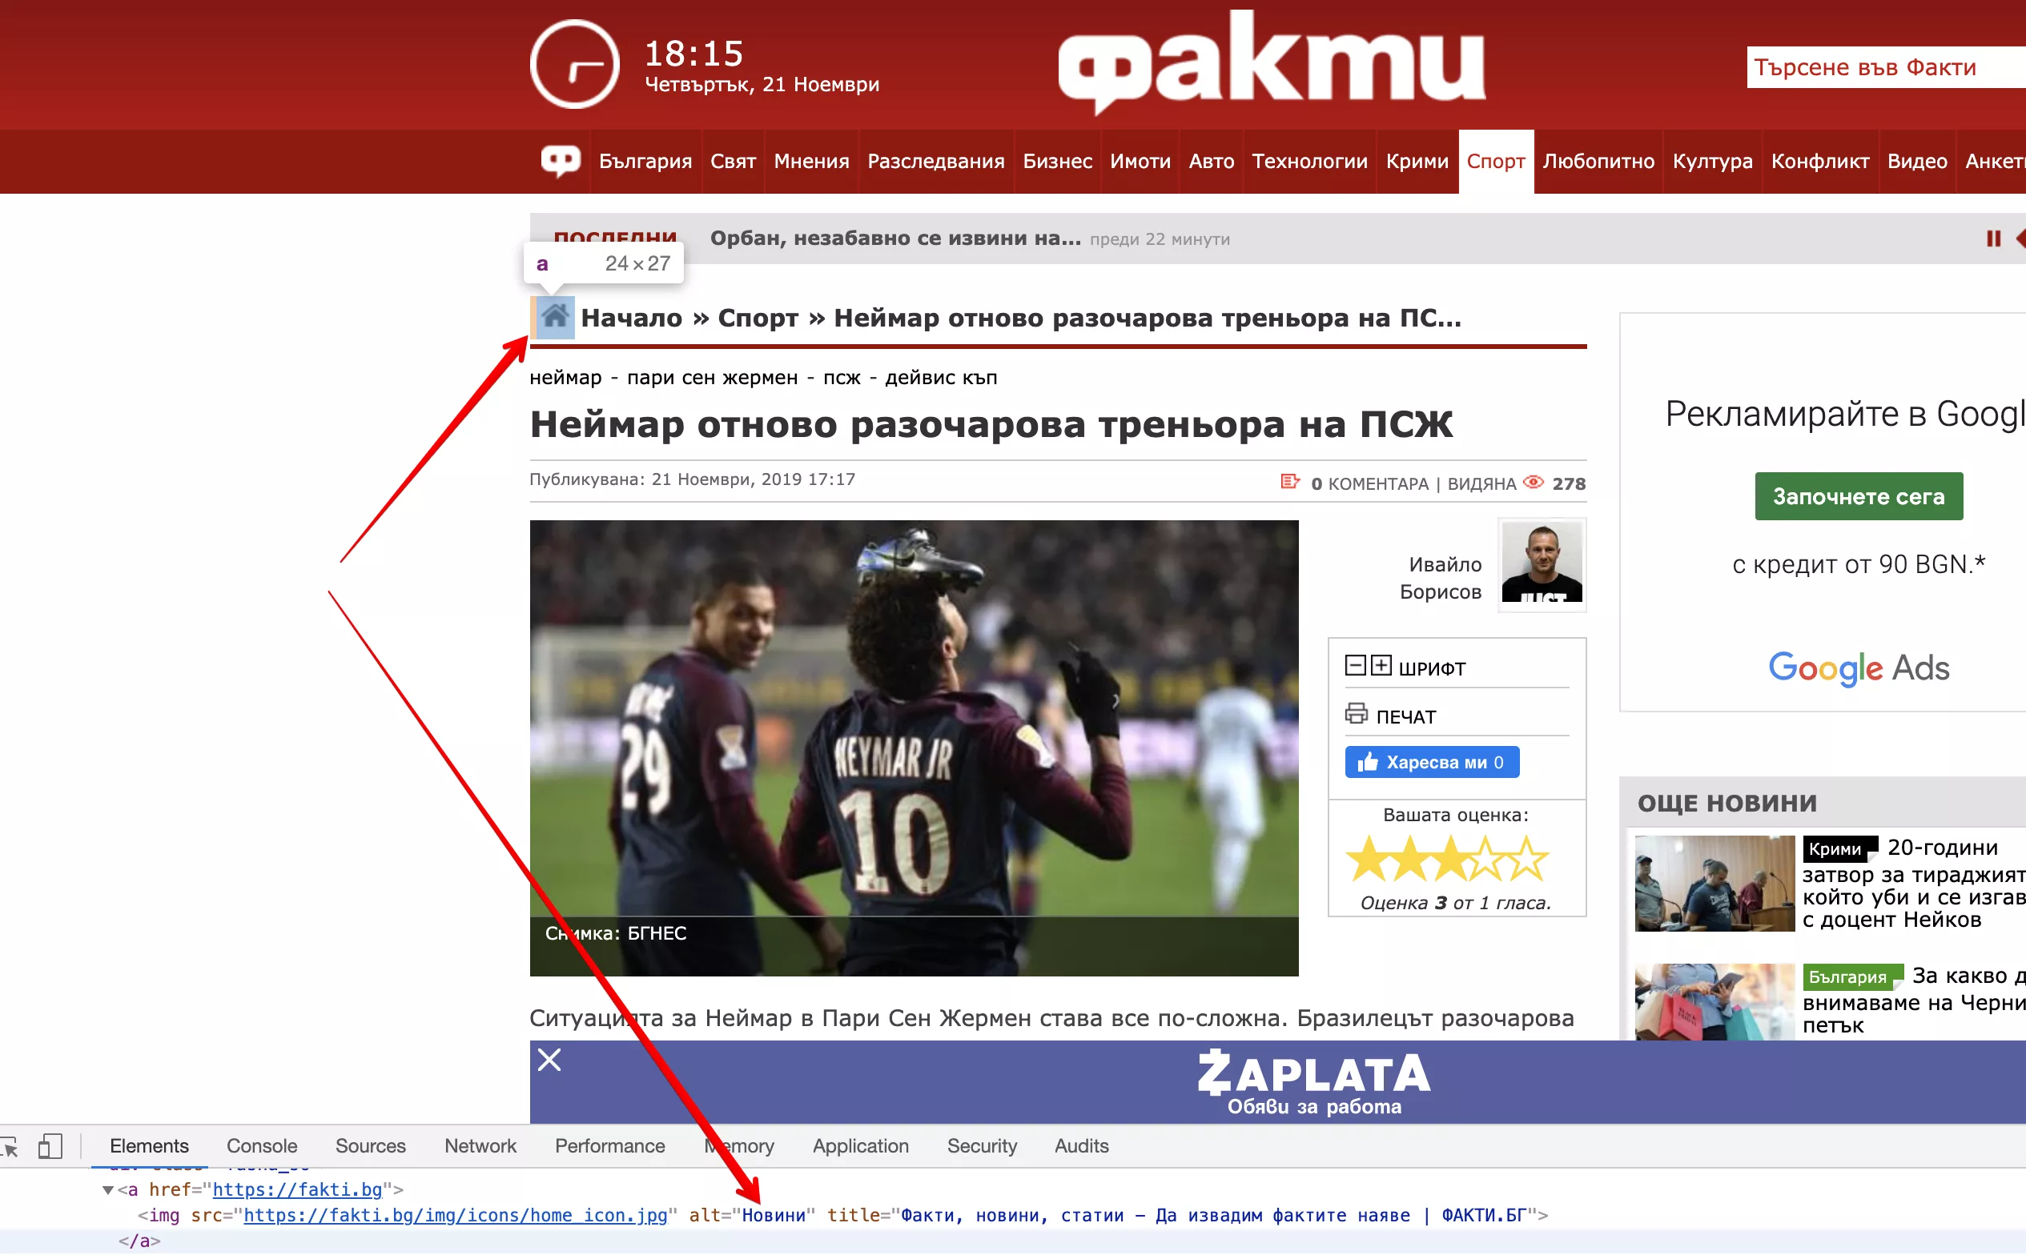Open the Имоти section
Viewport: 2026px width, 1255px height.
[1140, 161]
